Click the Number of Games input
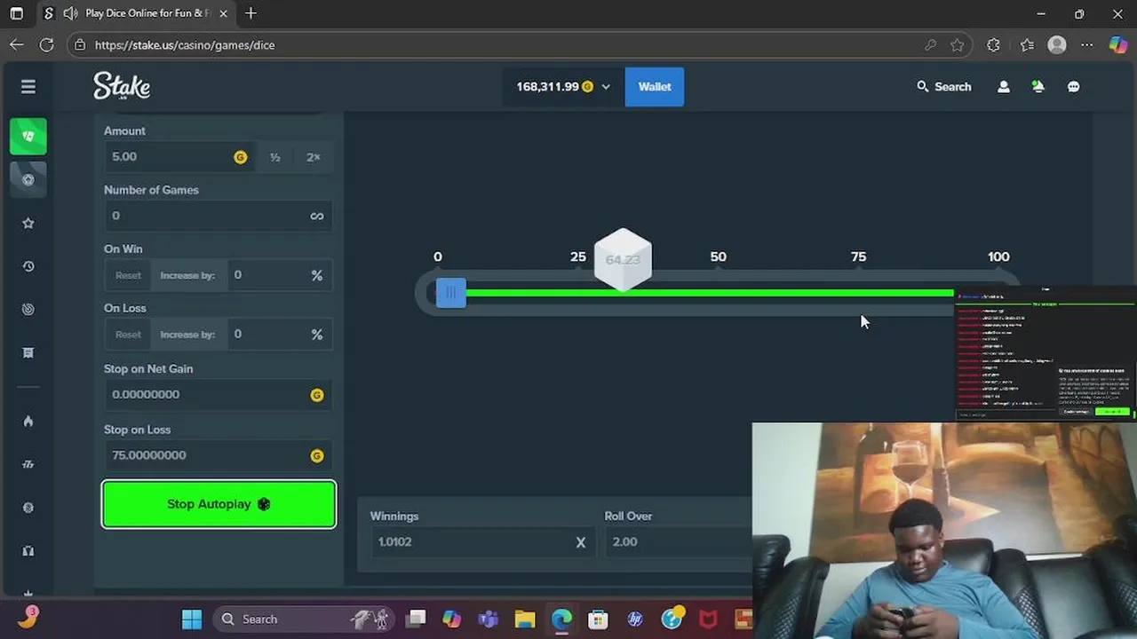The width and height of the screenshot is (1137, 639). click(x=219, y=216)
